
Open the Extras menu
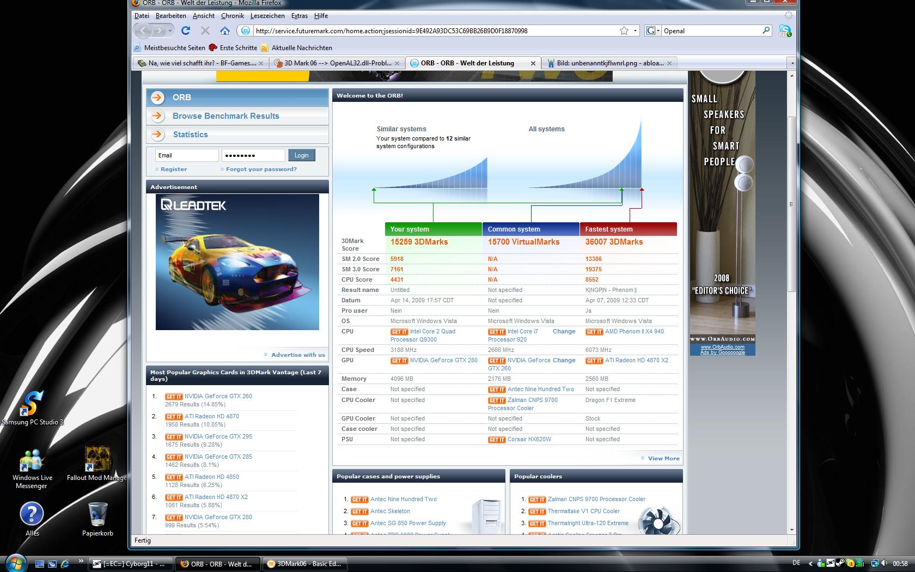pos(300,16)
